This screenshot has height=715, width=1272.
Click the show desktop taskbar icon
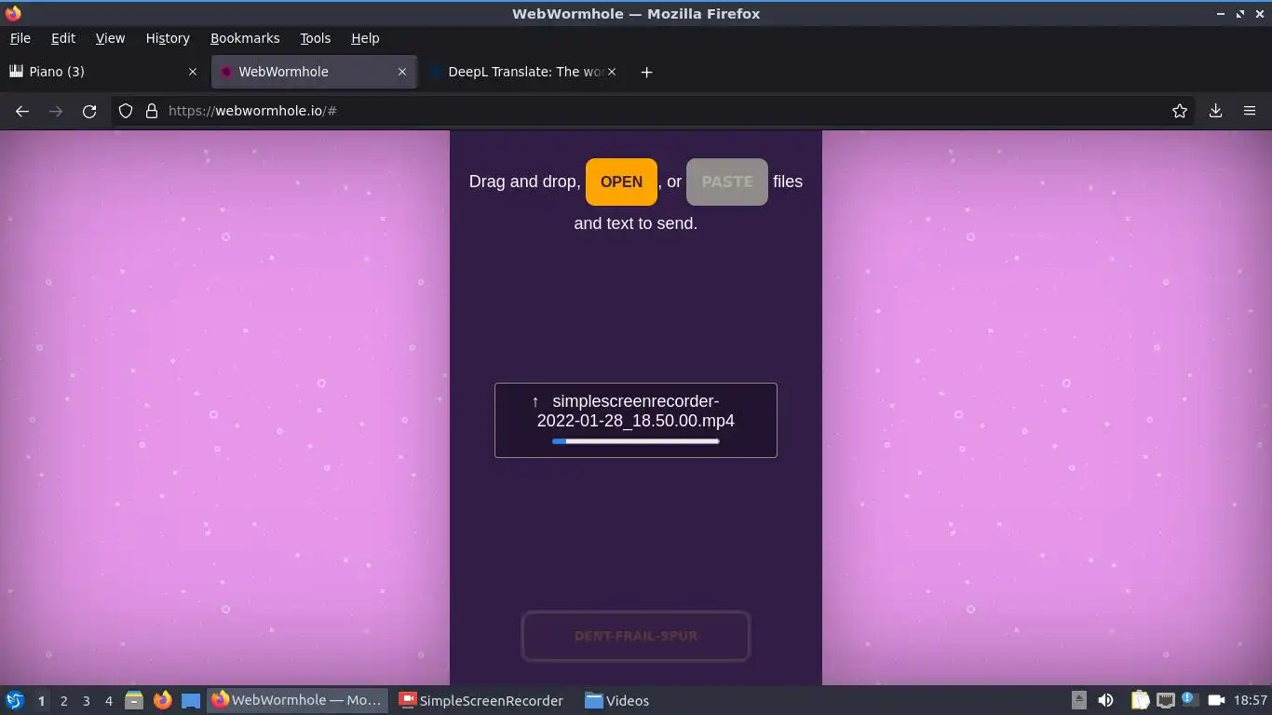pyautogui.click(x=190, y=700)
